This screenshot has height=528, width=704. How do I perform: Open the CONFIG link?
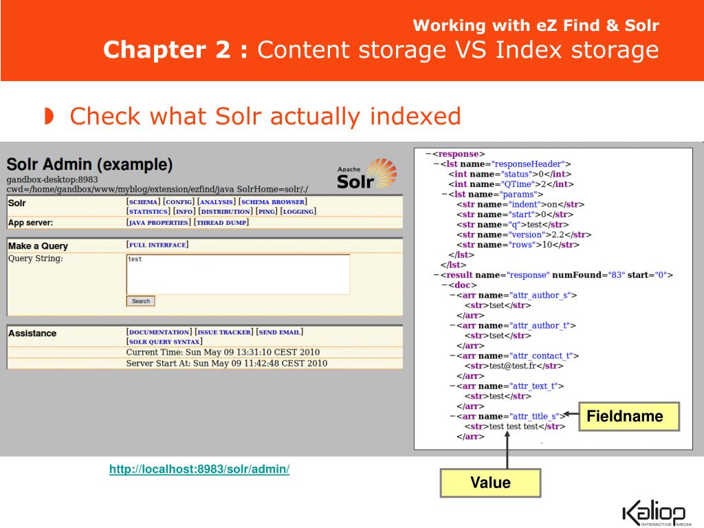[x=179, y=202]
